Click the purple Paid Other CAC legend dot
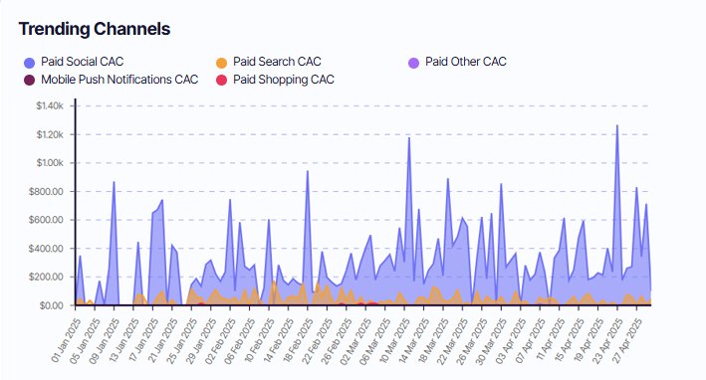This screenshot has width=706, height=380. (x=414, y=63)
